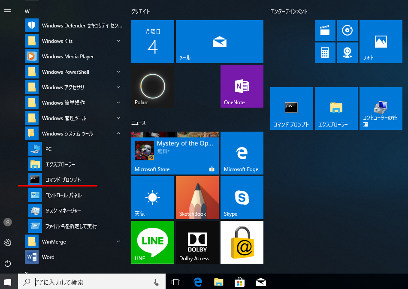Image resolution: width=408 pixels, height=289 pixels.
Task: Click the W letter group header
Action: click(x=27, y=12)
